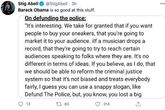Image resolution: width=165 pixels, height=110 pixels.
Task: Click the reply speech bubble icon
Action: pos(21,104)
